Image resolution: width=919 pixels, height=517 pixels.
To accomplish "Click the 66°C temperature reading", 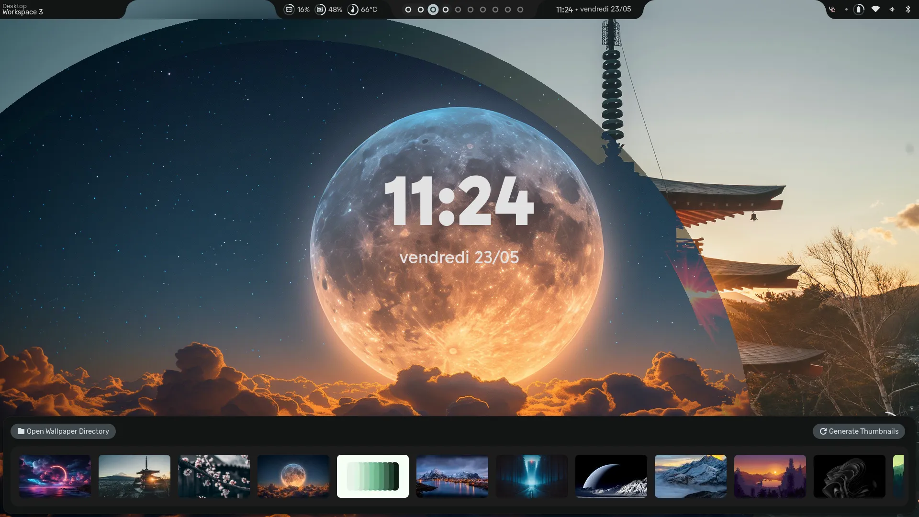I will [x=369, y=10].
